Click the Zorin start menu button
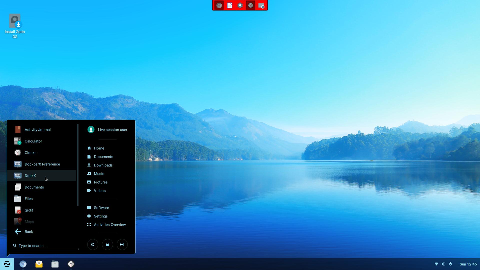The width and height of the screenshot is (480, 270). [x=7, y=264]
